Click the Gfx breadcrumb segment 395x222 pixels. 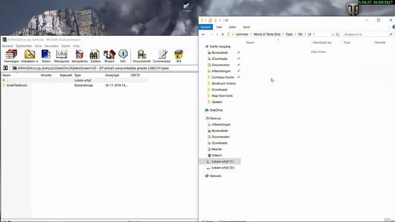tap(301, 35)
